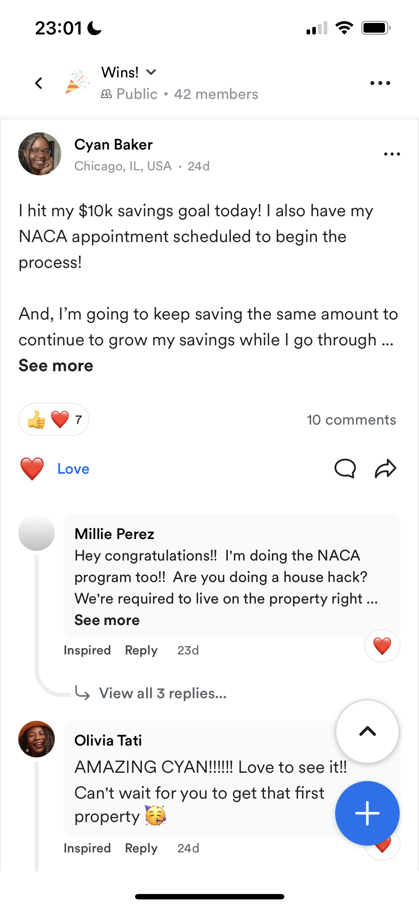Tap the scroll-to-top chevron button

367,732
